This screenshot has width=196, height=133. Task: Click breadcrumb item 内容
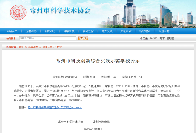(x=59, y=47)
